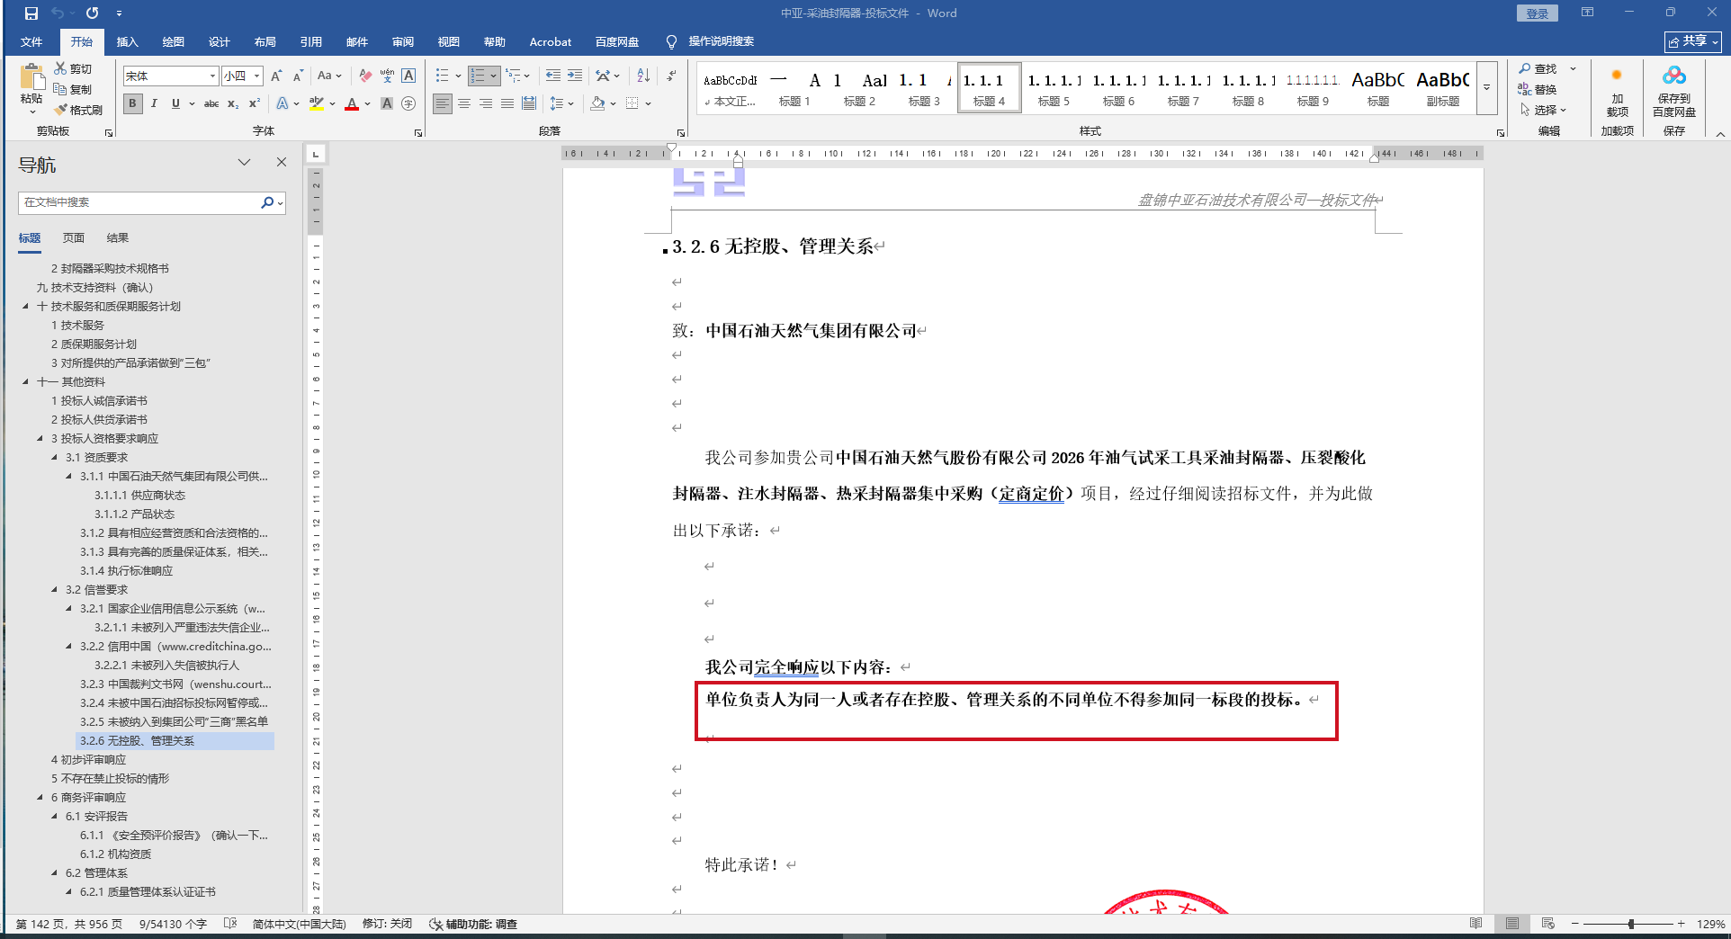Click the navigation search input field
The height and width of the screenshot is (939, 1731).
coord(139,203)
